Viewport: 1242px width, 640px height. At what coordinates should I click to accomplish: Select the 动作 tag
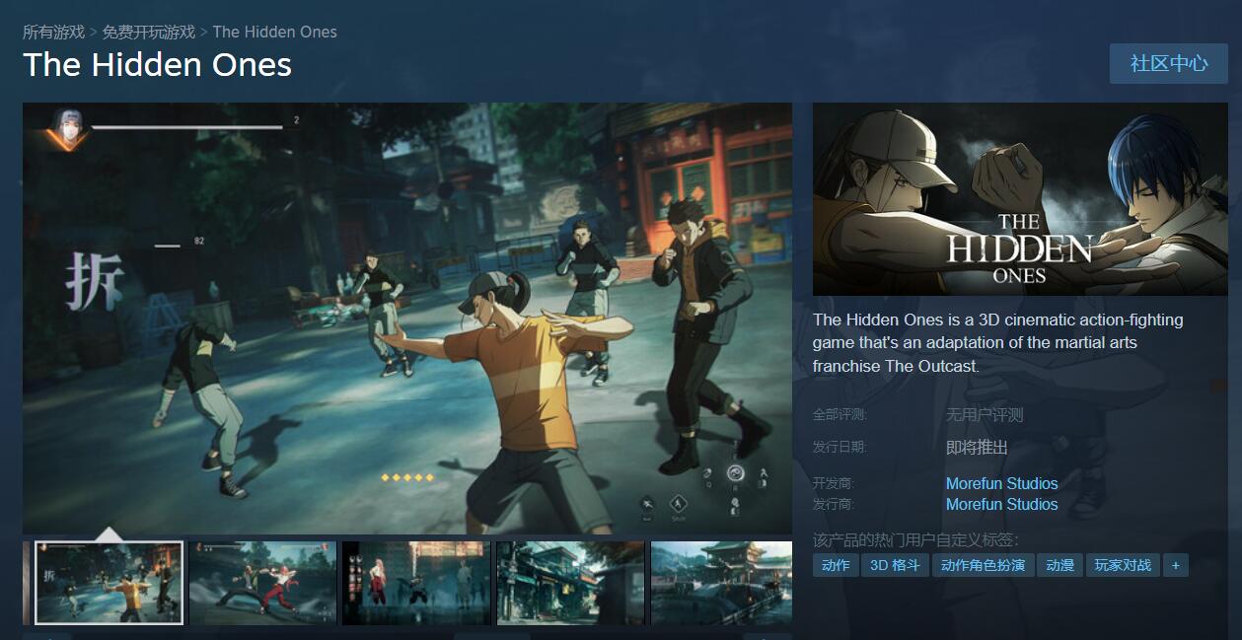tap(835, 565)
